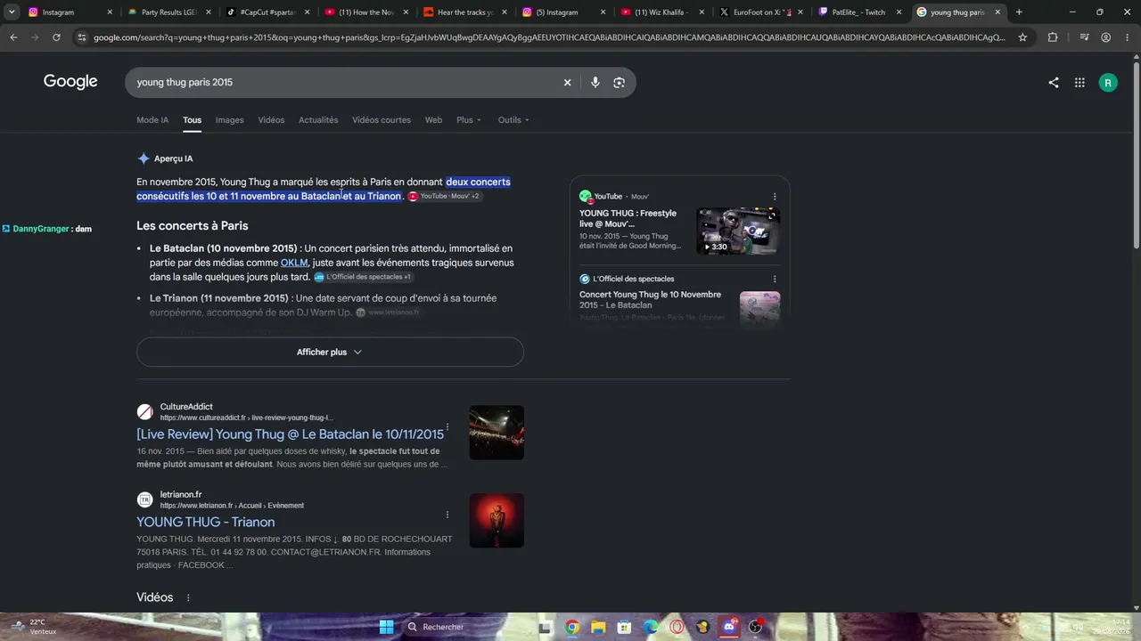Screen dimensions: 1141x641
Task: Open the CultureAddict concert thumbnail
Action: tap(497, 433)
